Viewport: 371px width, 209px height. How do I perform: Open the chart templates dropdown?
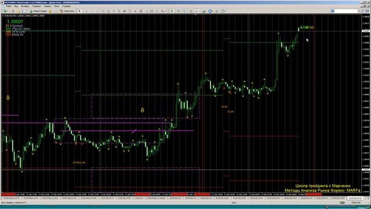coord(223,11)
